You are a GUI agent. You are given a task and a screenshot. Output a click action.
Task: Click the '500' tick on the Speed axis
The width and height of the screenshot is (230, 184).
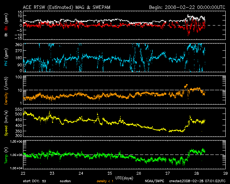(19, 114)
